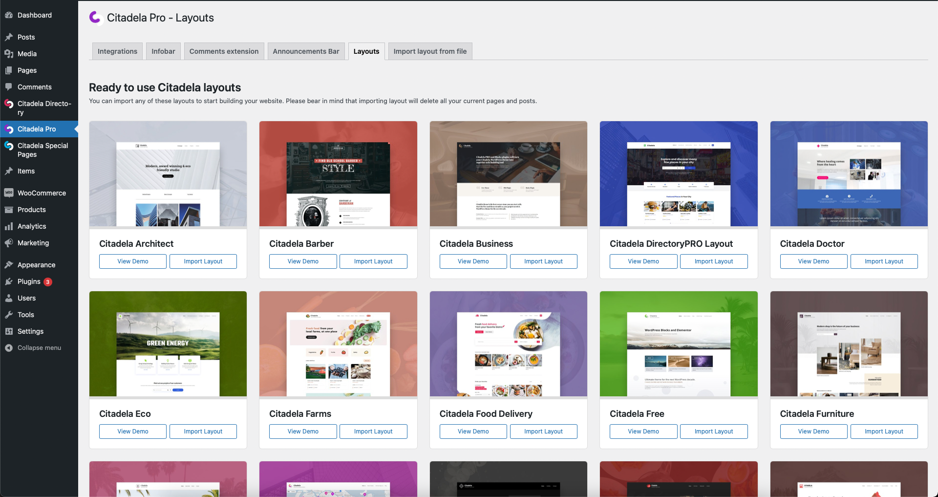Click the Citadela Farms layout title
This screenshot has height=497, width=938.
(x=300, y=414)
